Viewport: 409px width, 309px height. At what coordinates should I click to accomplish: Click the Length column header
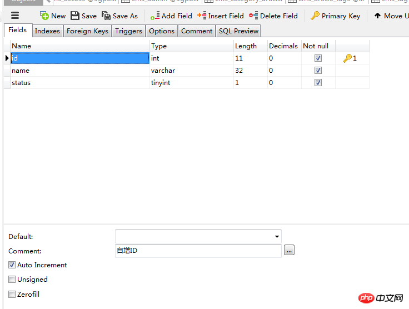click(x=251, y=46)
